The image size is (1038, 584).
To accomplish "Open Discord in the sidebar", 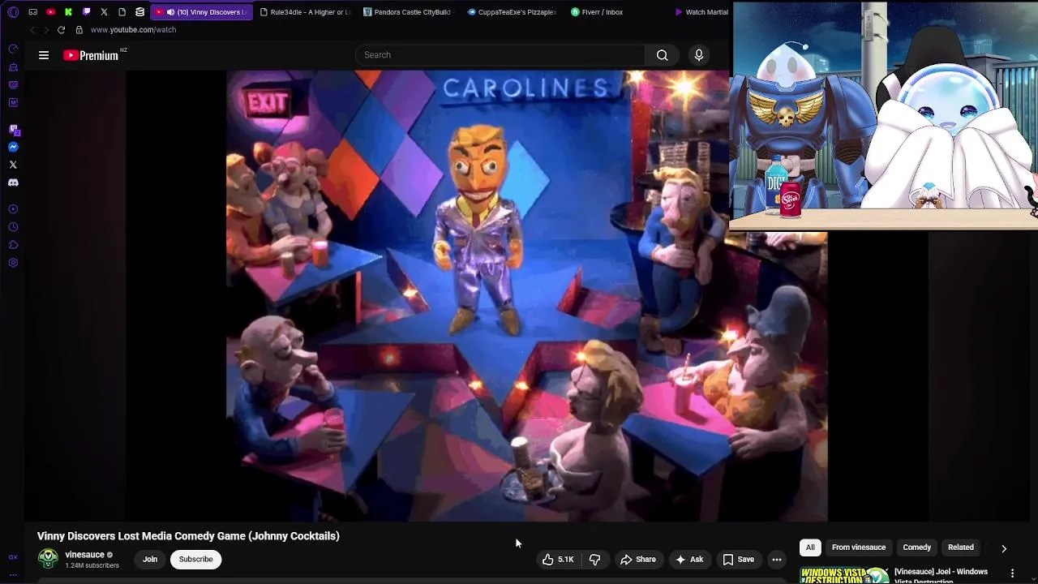I will (13, 182).
